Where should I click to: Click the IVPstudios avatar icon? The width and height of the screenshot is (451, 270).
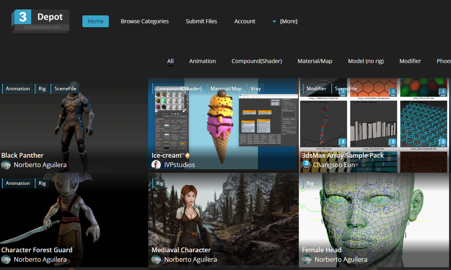[157, 165]
